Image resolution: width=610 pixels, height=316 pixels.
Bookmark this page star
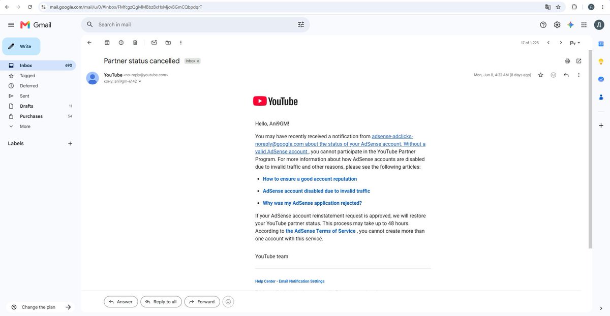pyautogui.click(x=558, y=7)
